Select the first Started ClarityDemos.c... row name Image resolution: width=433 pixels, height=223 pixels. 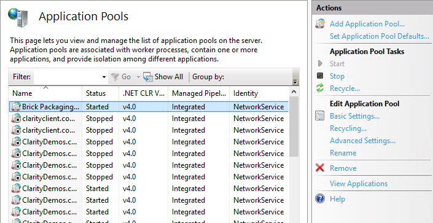point(49,189)
